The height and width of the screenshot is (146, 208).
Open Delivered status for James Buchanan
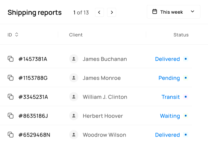click(x=168, y=59)
